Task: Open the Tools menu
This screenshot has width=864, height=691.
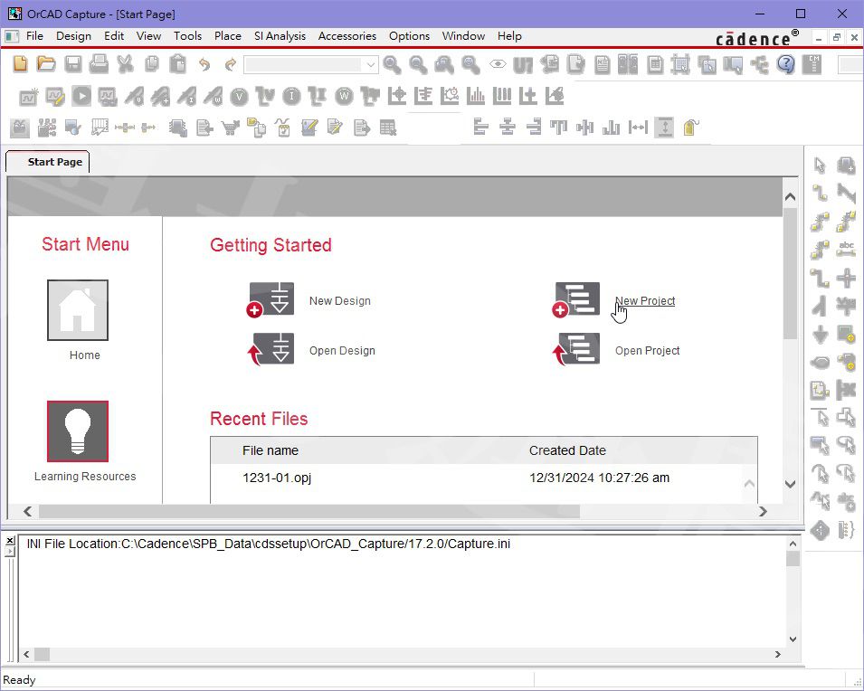Action: coord(187,36)
